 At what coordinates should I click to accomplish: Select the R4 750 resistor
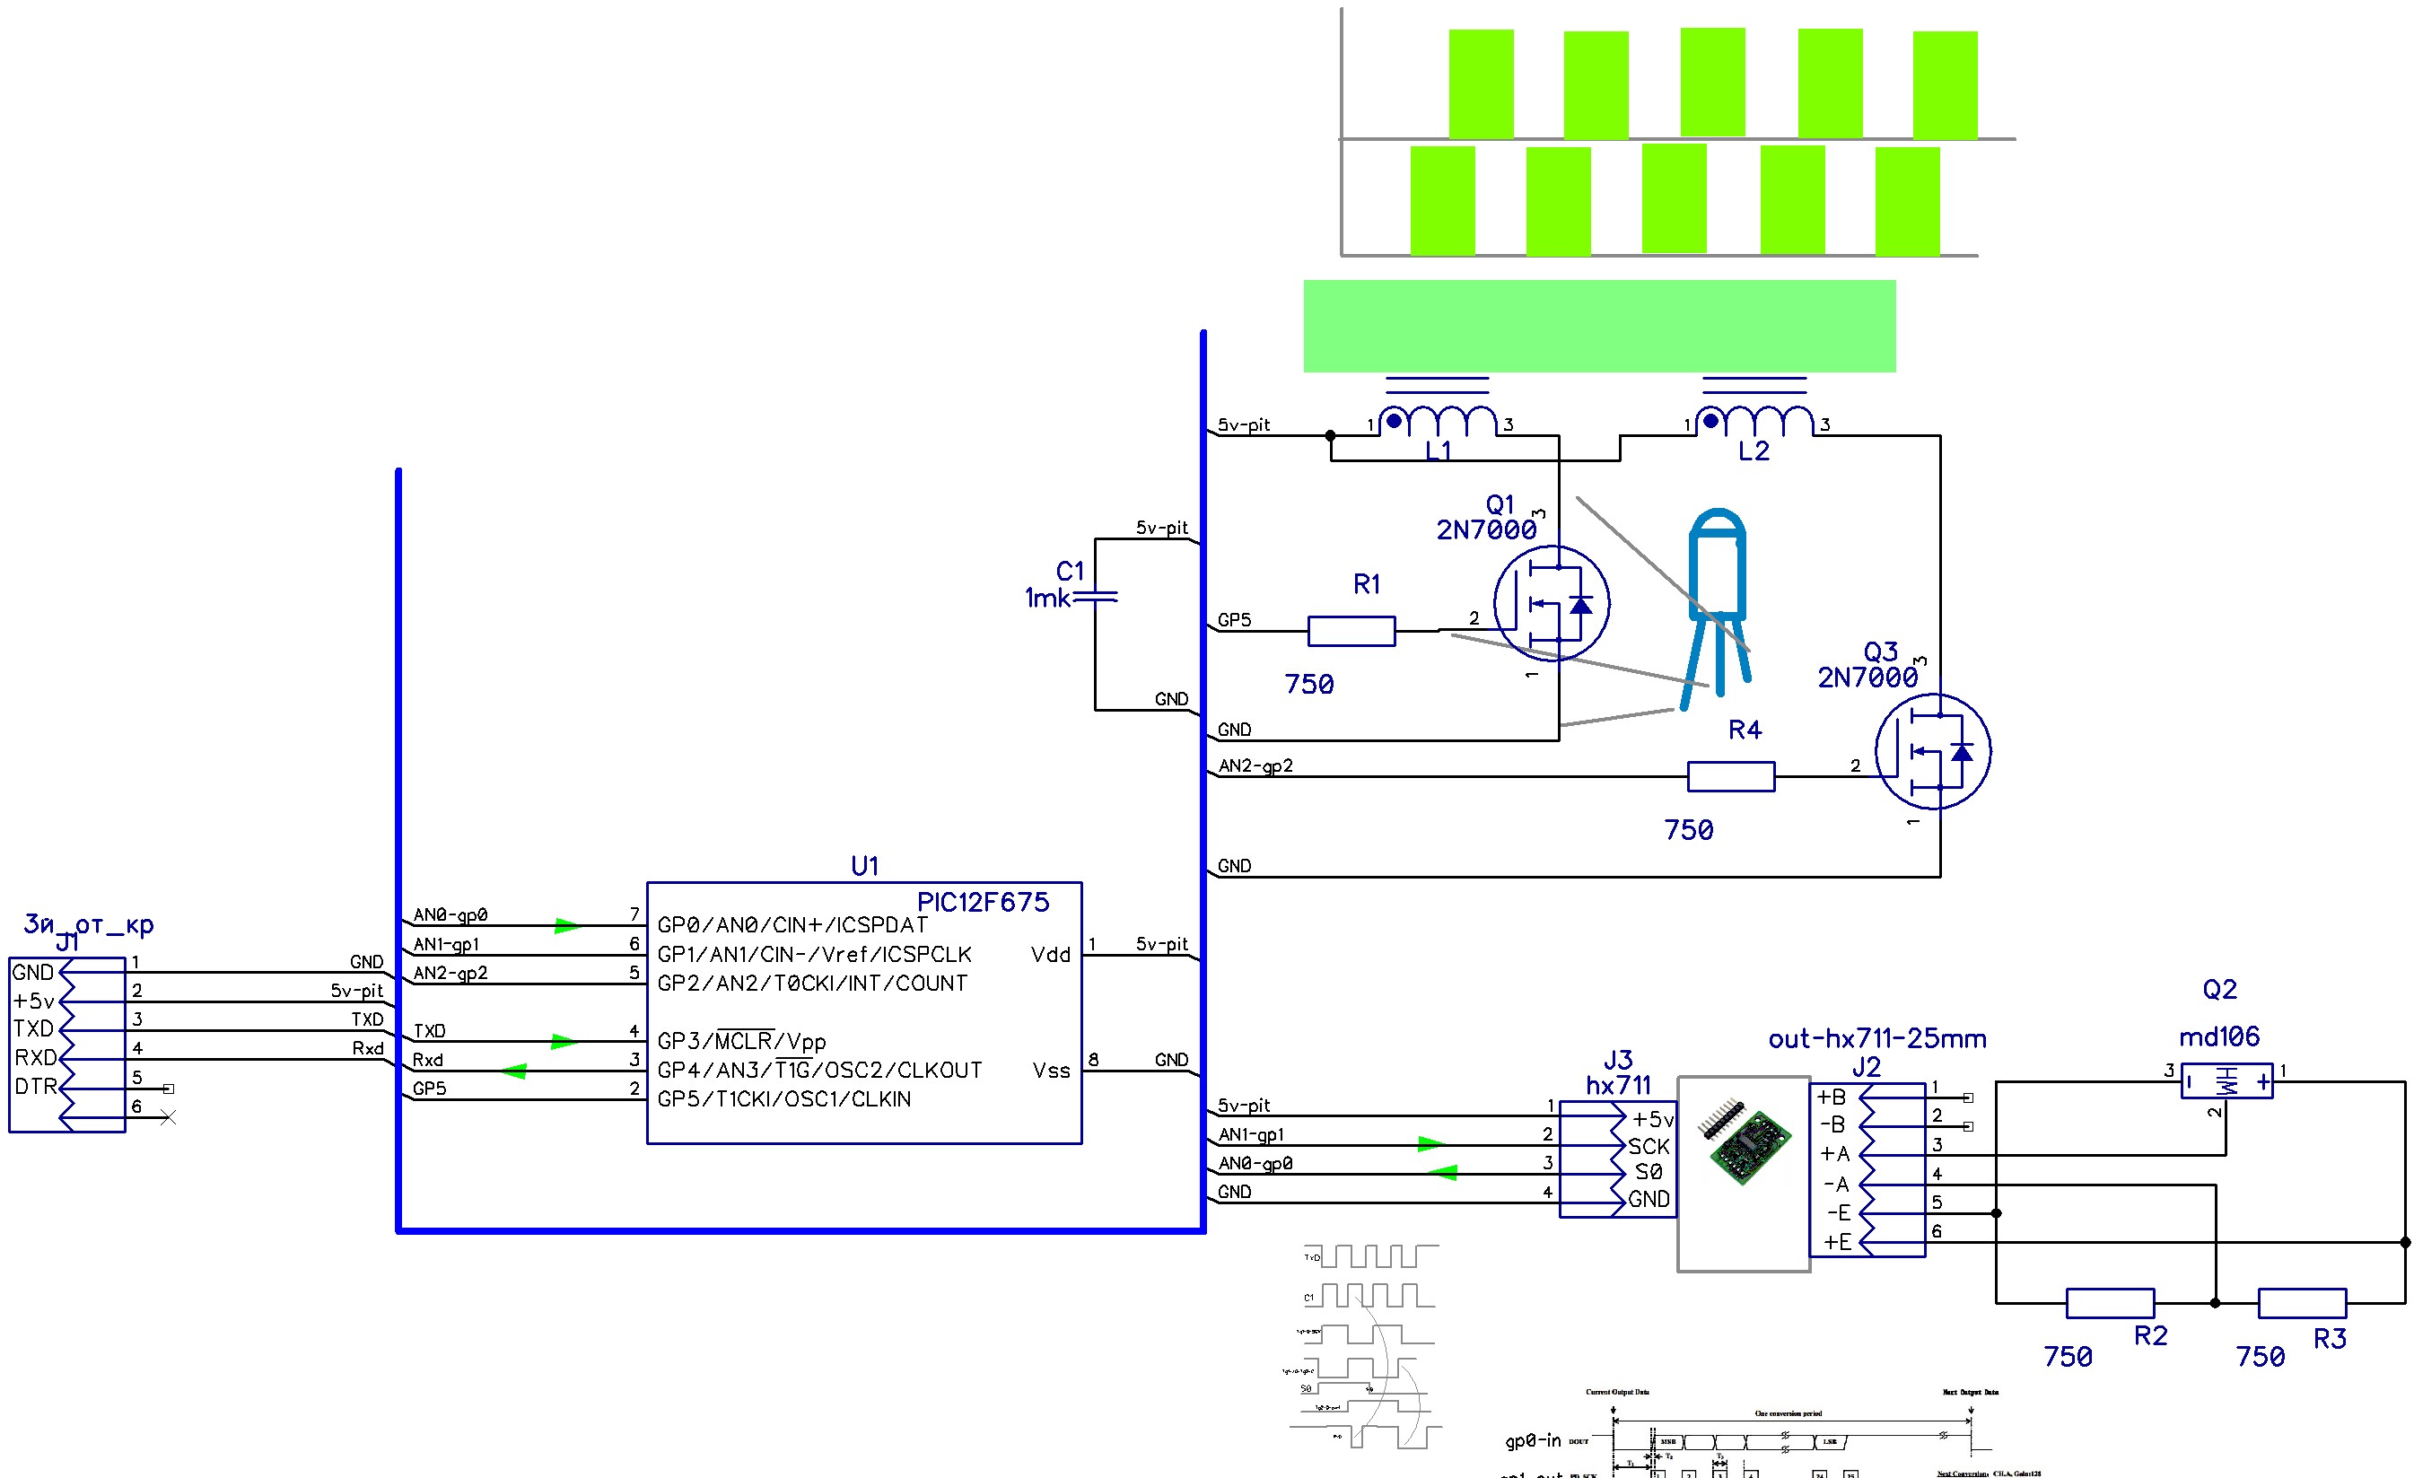coord(1730,777)
